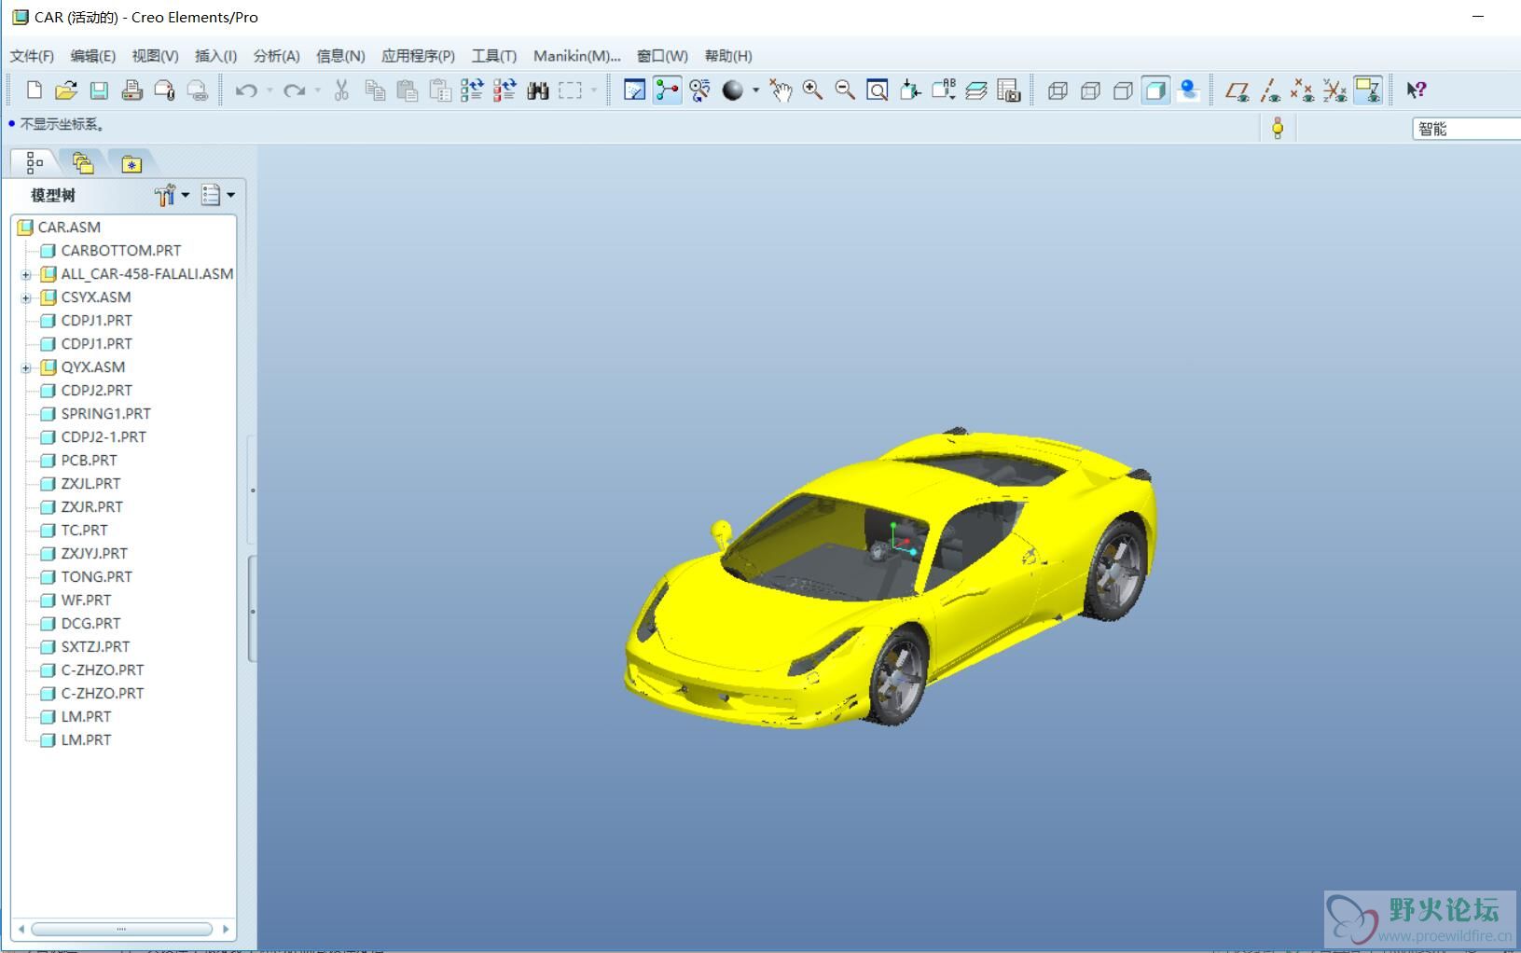Image resolution: width=1521 pixels, height=953 pixels.
Task: Toggle the spin center display
Action: pyautogui.click(x=667, y=90)
